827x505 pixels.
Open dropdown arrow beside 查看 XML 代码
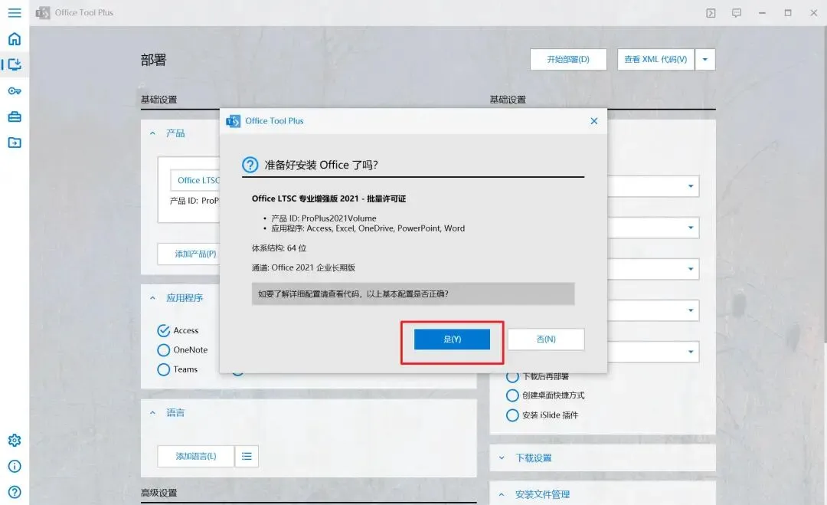(x=705, y=60)
